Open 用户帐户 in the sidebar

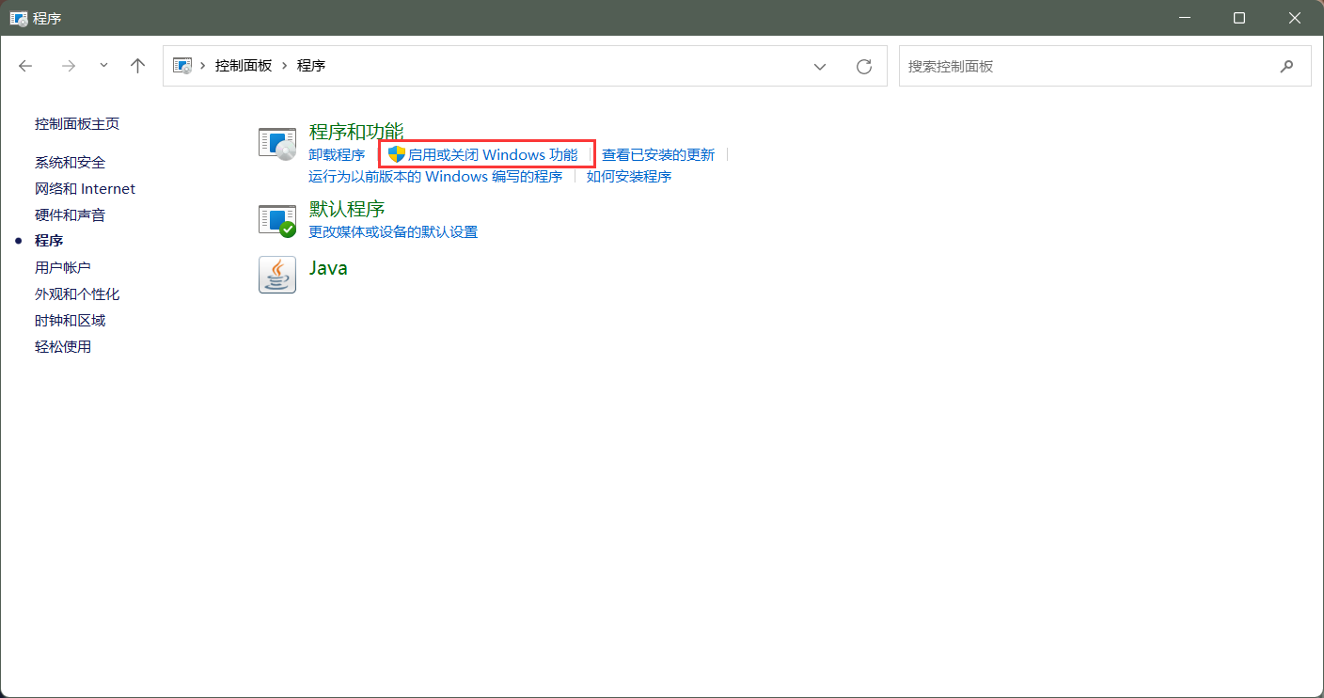tap(63, 268)
